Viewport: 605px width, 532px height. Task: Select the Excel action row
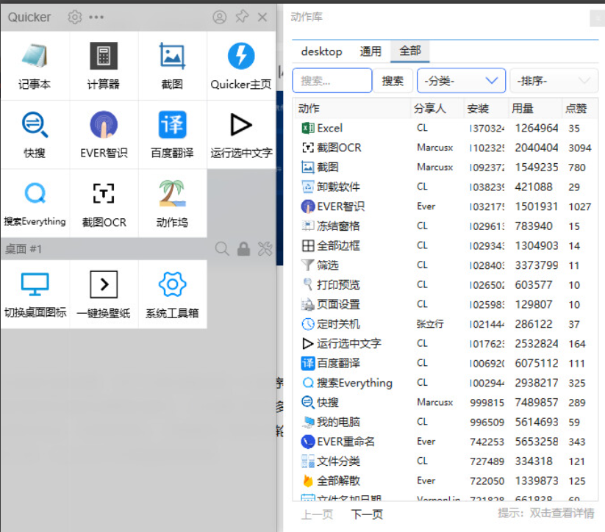coord(446,128)
